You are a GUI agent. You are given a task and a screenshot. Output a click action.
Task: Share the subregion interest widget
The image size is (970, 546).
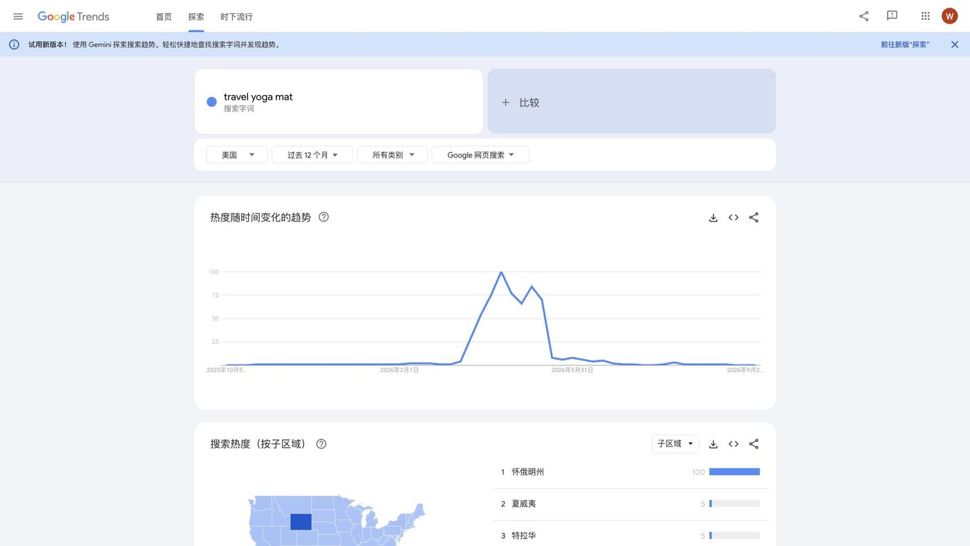[x=754, y=444]
